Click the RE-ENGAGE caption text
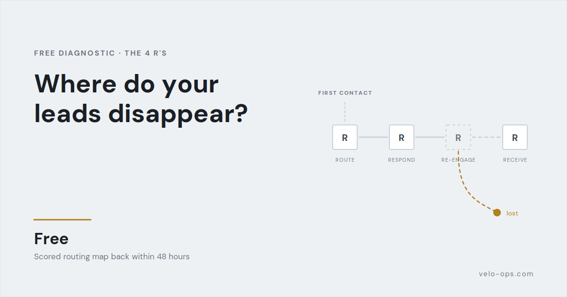Image resolution: width=567 pixels, height=297 pixels. (x=458, y=160)
